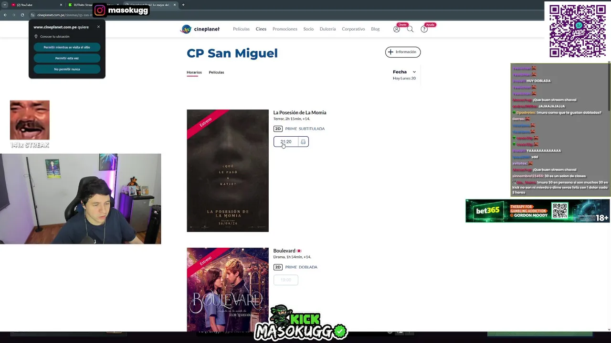Open the Boulevard movie title

pos(284,251)
